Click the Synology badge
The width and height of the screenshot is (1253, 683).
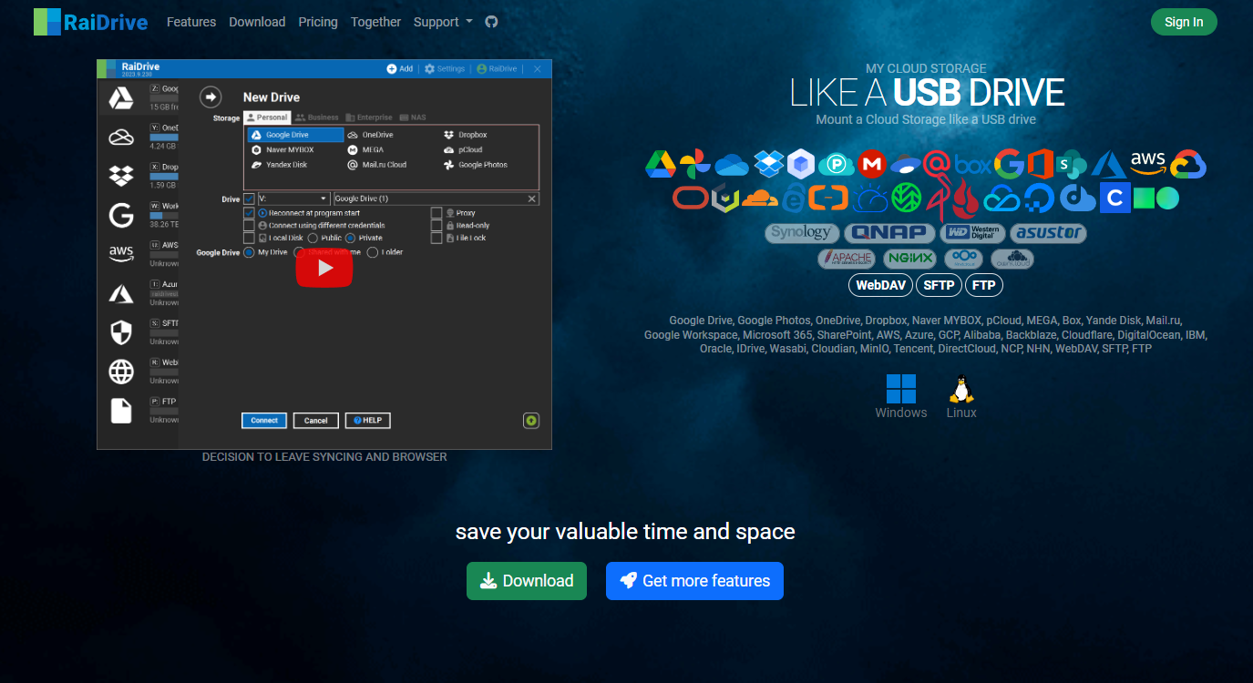(801, 233)
